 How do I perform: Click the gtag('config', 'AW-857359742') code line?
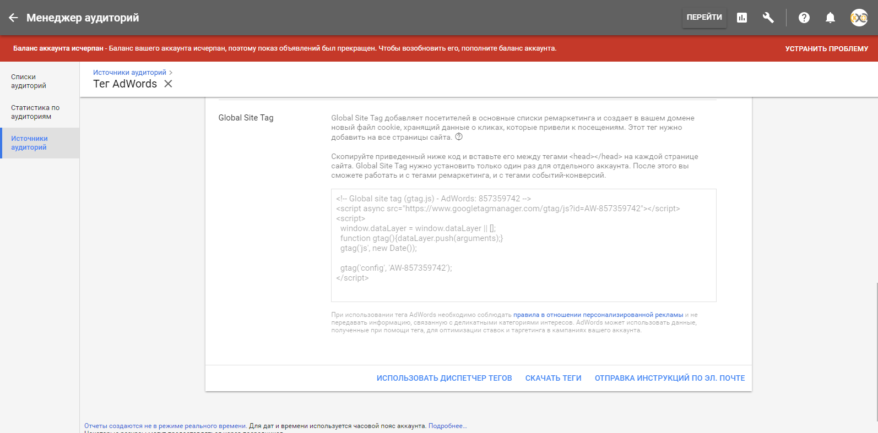coord(396,268)
